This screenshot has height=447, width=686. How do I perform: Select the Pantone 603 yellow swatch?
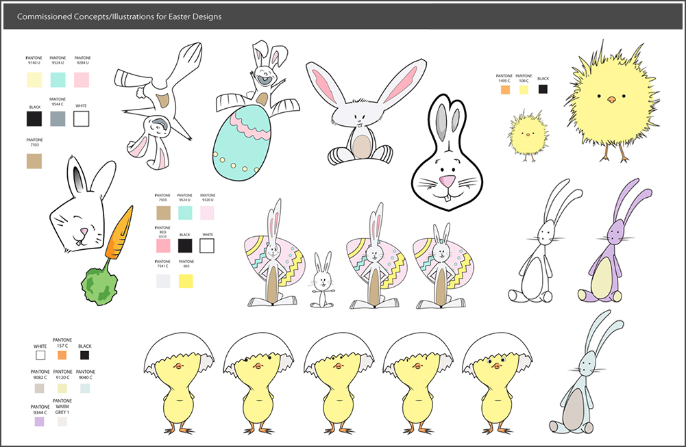click(x=185, y=281)
